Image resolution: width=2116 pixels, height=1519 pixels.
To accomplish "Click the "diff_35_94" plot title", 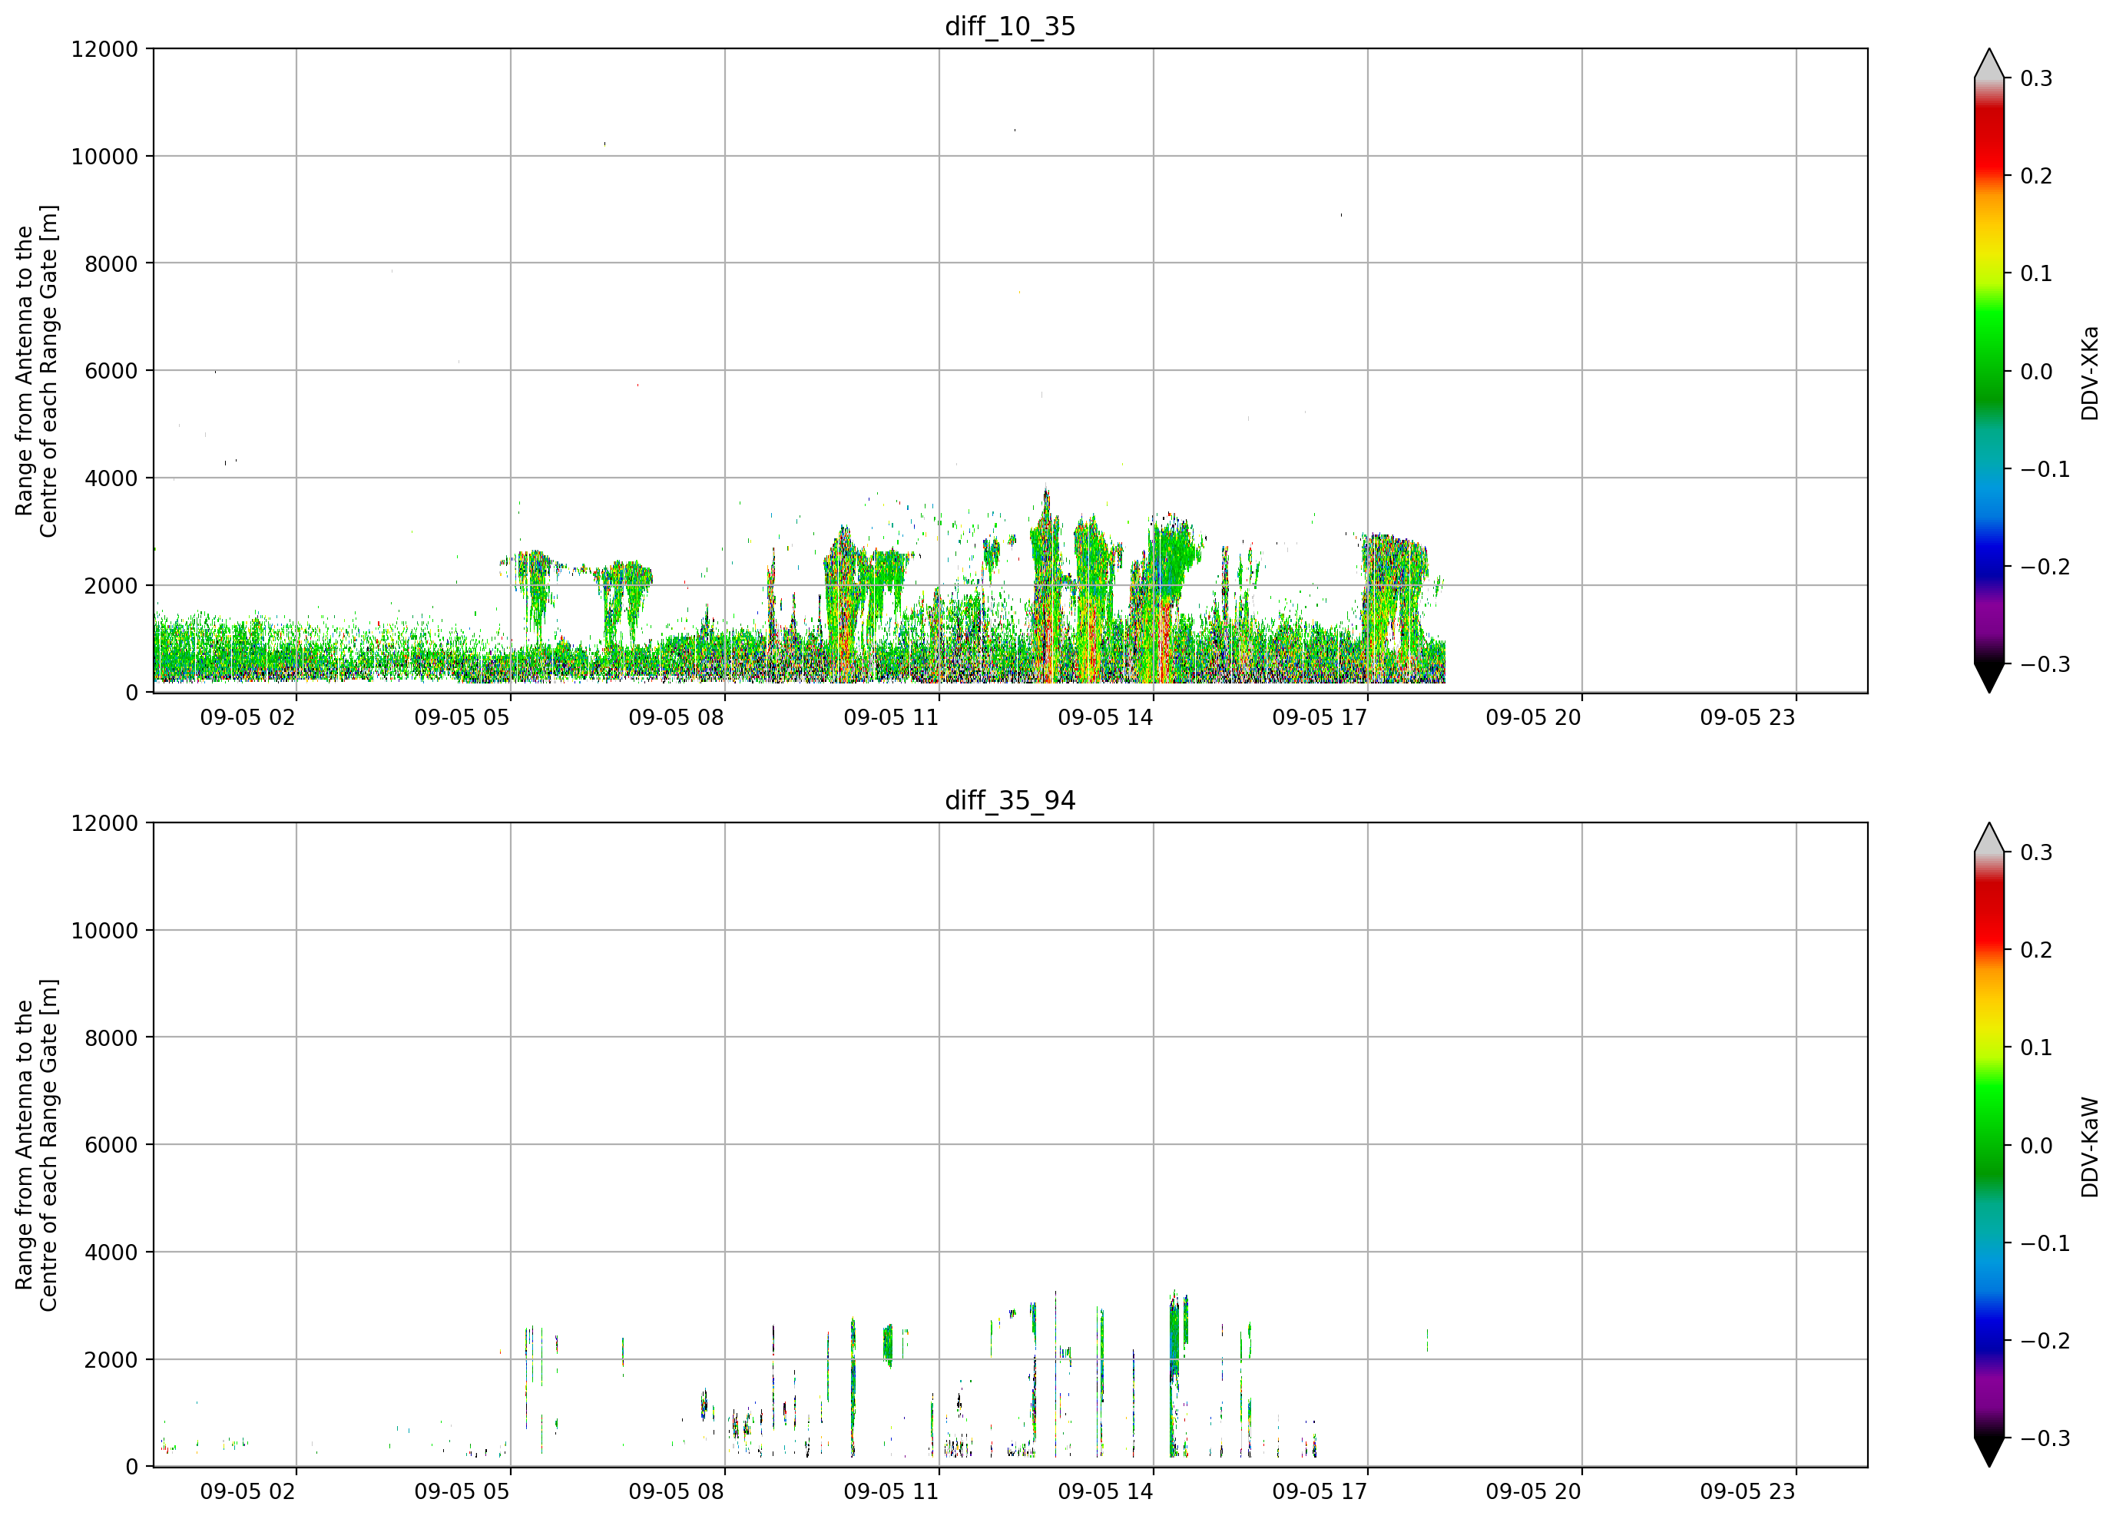I will click(x=1009, y=800).
